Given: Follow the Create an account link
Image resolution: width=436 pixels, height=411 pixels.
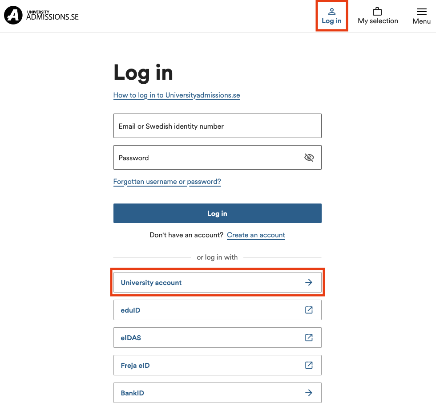Looking at the screenshot, I should click(256, 235).
